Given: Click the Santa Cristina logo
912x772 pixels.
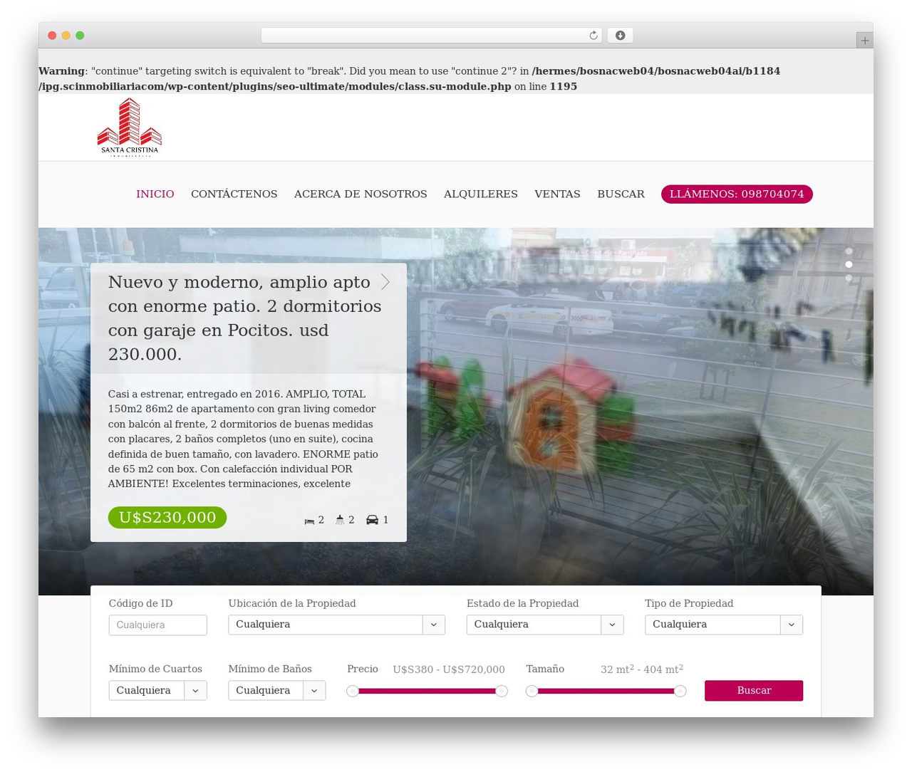Looking at the screenshot, I should (x=130, y=127).
